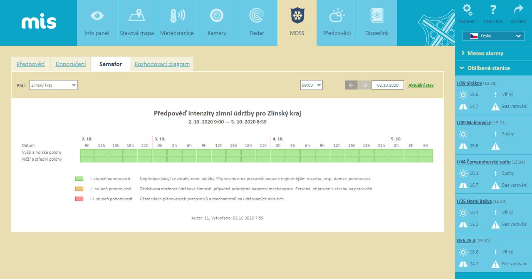Open the Radar icon
The width and height of the screenshot is (532, 279).
257,16
